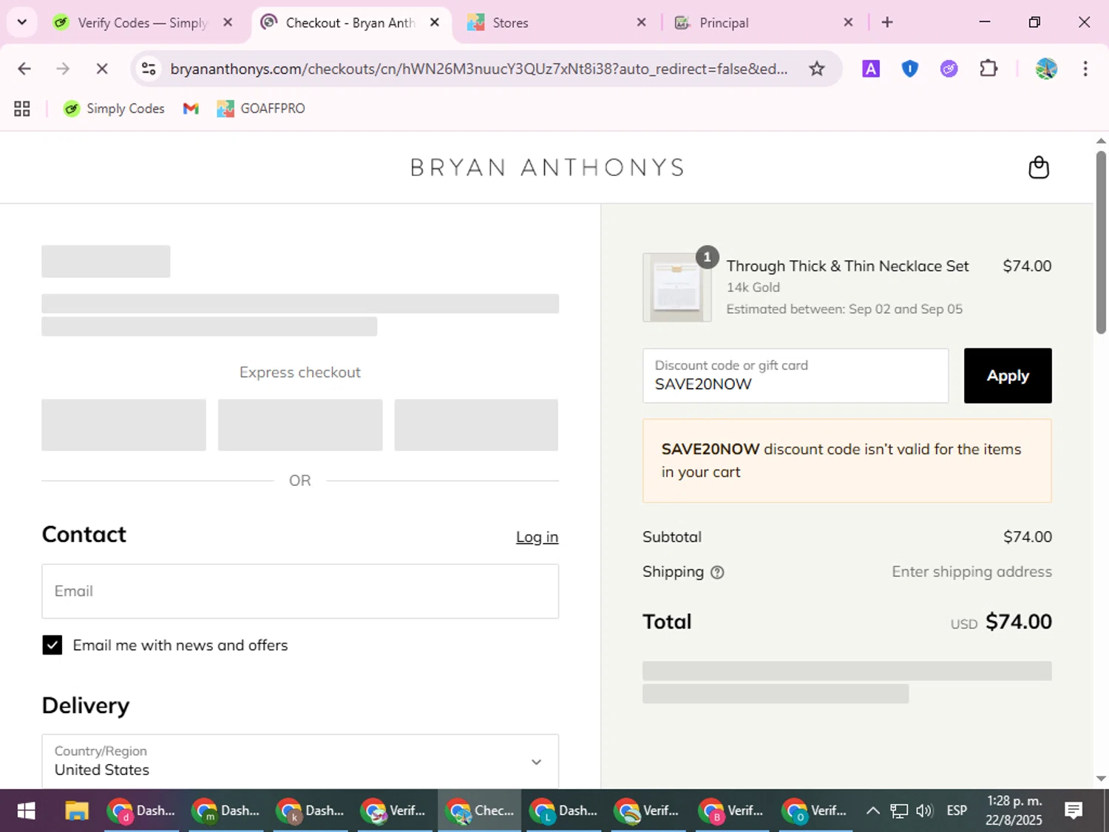Screen dimensions: 1109x832
Task: Open Windows Start menu
Action: (26, 811)
